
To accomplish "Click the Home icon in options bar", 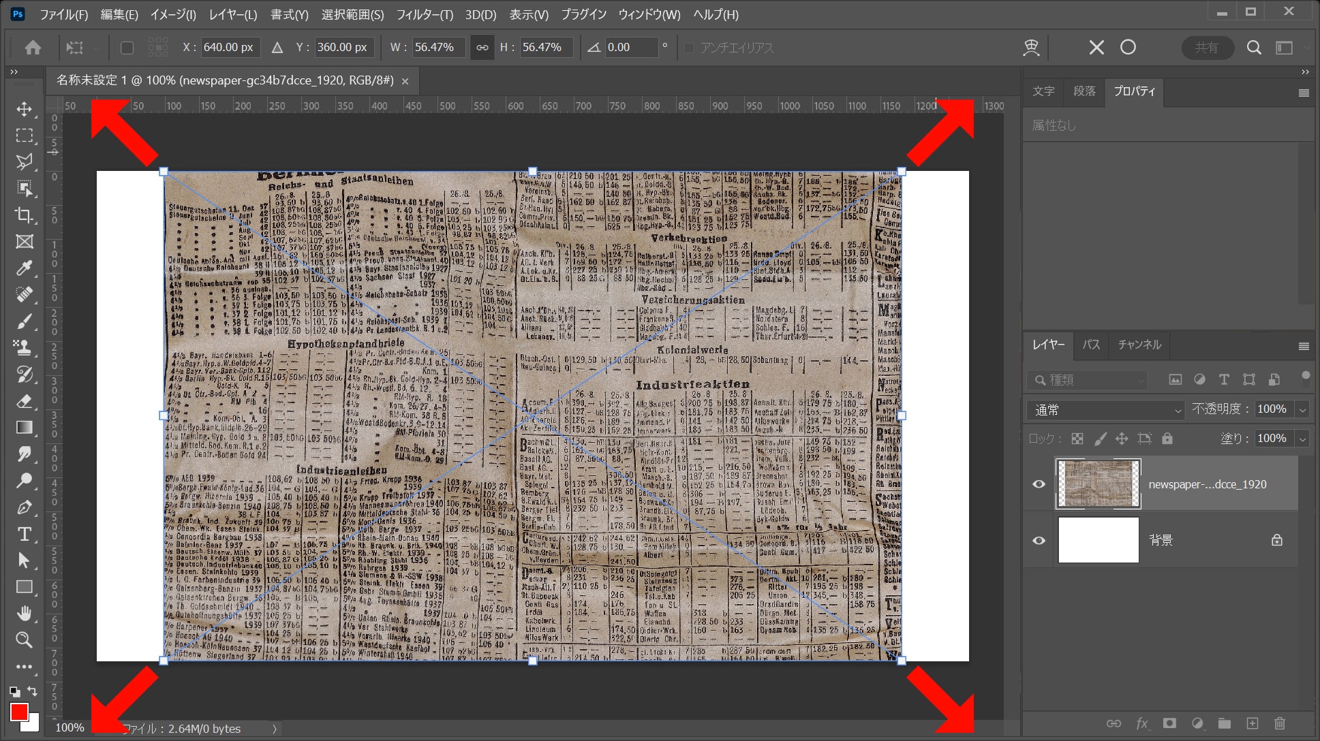I will (33, 48).
